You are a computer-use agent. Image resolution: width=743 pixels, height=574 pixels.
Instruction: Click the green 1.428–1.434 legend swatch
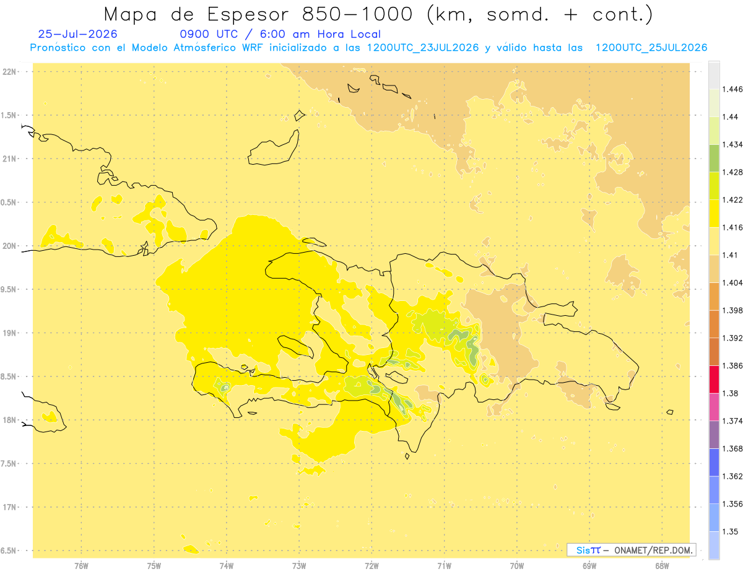[714, 158]
